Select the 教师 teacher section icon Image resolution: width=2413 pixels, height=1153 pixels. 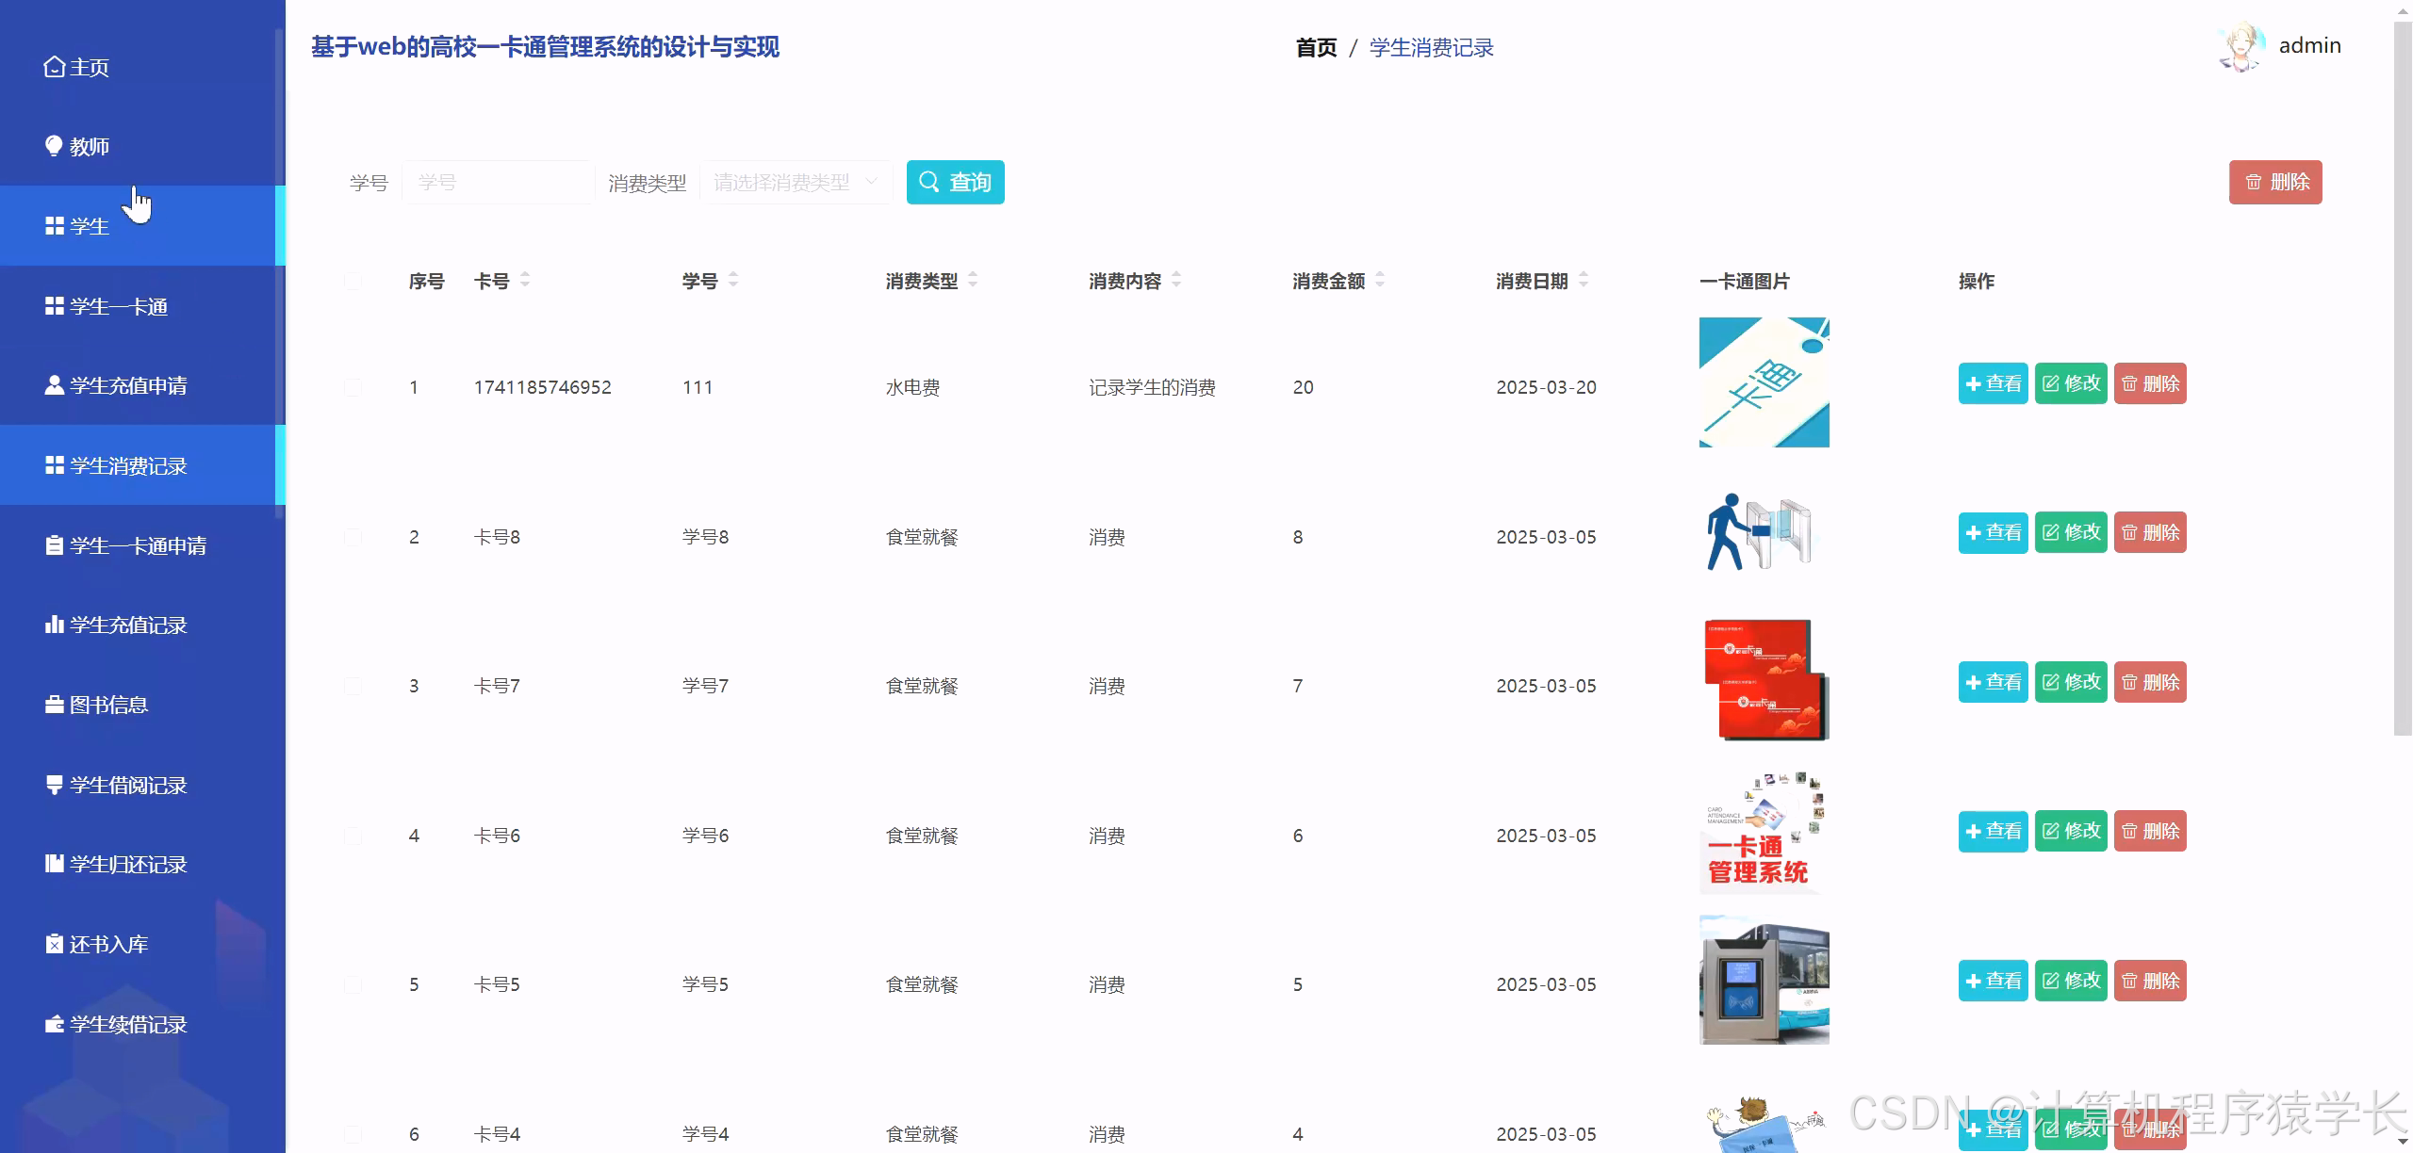coord(54,146)
